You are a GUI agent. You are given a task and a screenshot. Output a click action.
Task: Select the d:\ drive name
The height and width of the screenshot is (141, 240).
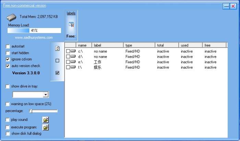tap(80, 57)
